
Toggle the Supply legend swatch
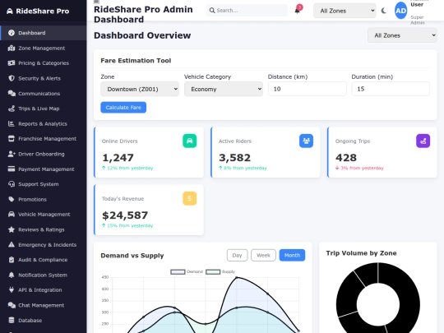[x=213, y=272]
